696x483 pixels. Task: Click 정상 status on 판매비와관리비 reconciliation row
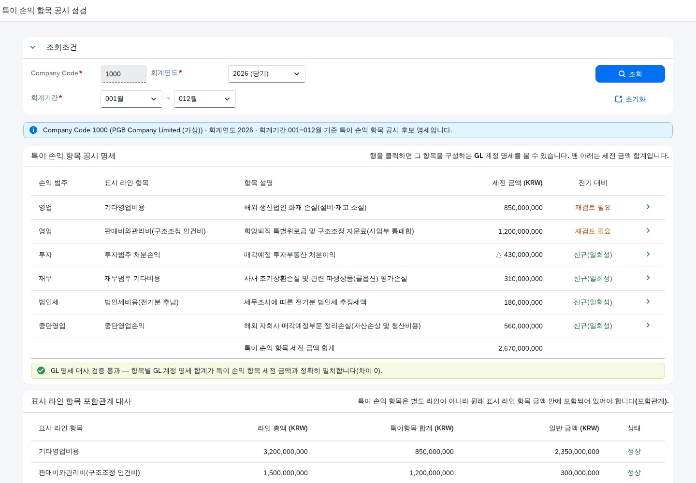[634, 473]
